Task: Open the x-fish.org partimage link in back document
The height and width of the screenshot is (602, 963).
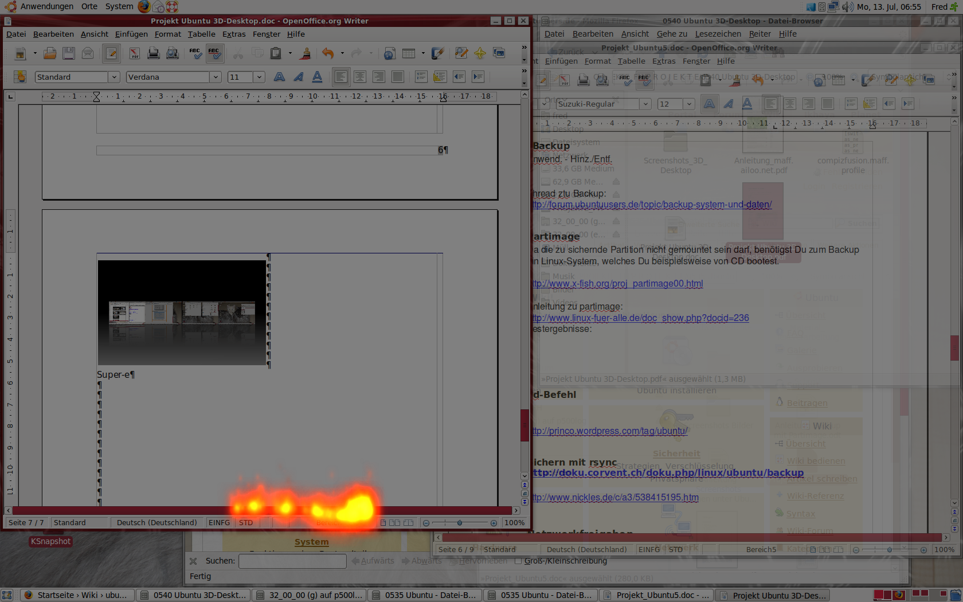Action: pyautogui.click(x=617, y=284)
